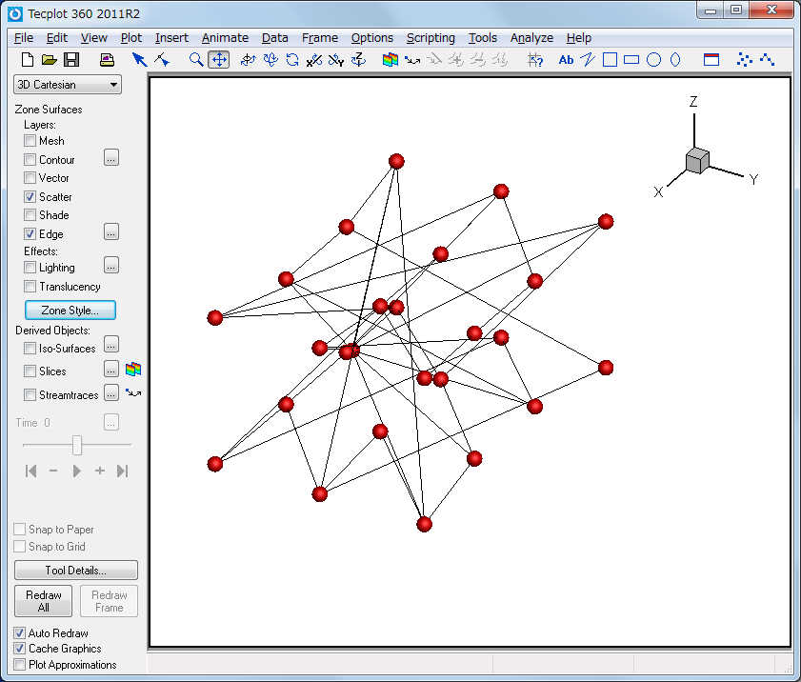Turn on the Shade layer
This screenshot has height=682, width=801.
click(30, 215)
